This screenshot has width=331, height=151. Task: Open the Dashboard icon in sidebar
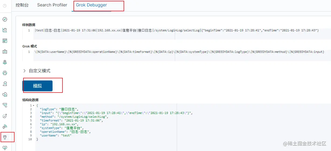5,41
